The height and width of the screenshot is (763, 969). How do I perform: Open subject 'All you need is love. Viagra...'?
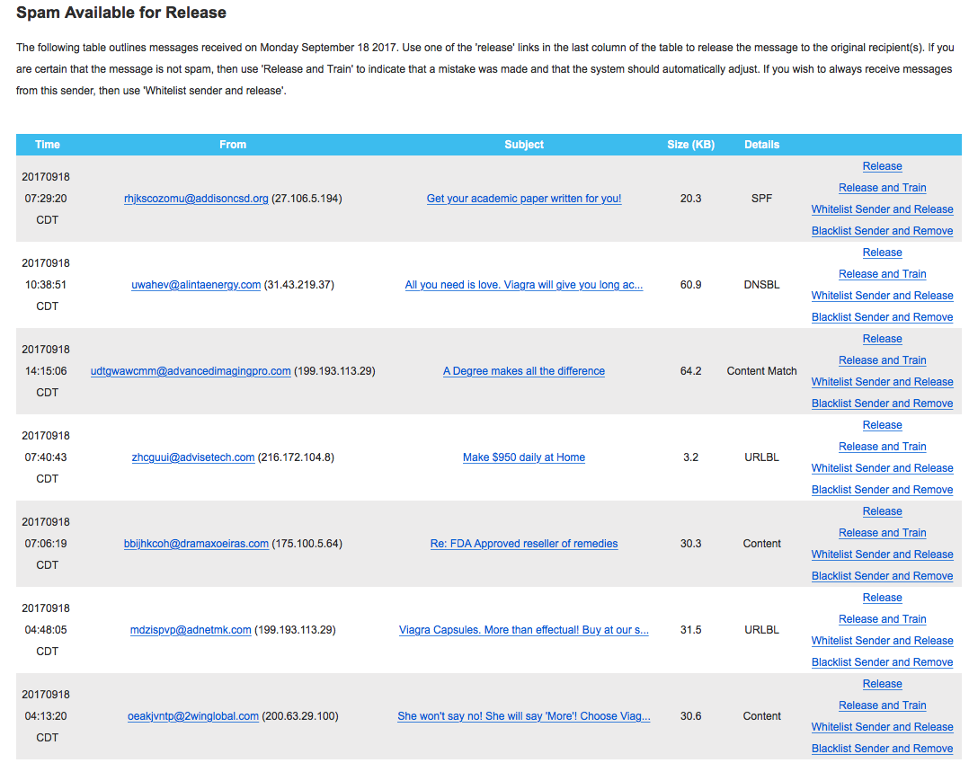[x=524, y=285]
